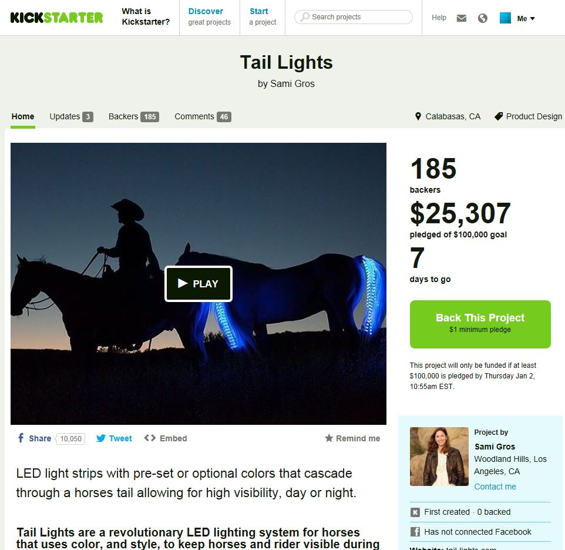Click the blue user avatar icon
Image resolution: width=565 pixels, height=550 pixels.
pos(505,18)
